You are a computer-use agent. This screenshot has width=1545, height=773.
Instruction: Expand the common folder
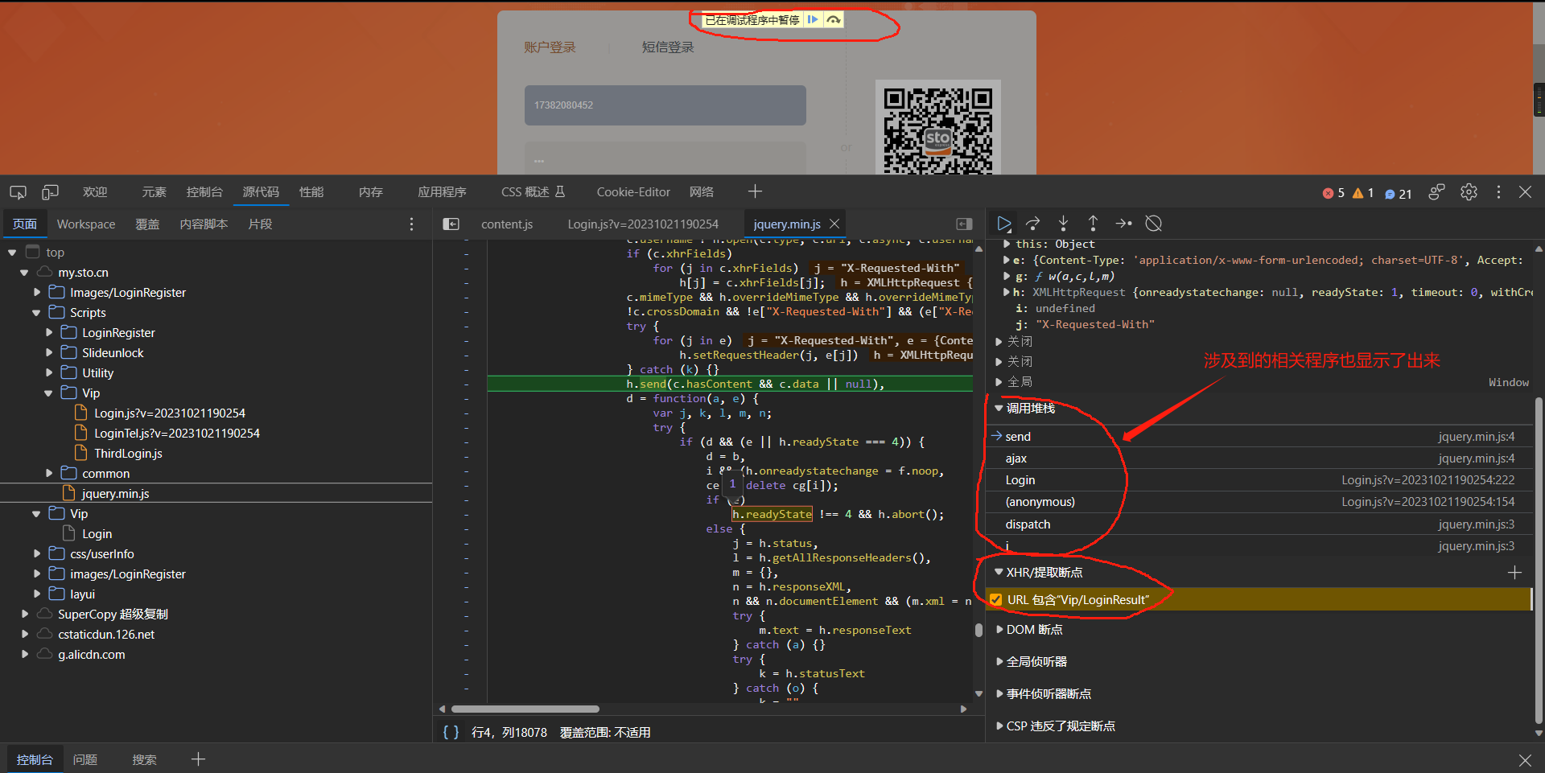[x=48, y=474]
